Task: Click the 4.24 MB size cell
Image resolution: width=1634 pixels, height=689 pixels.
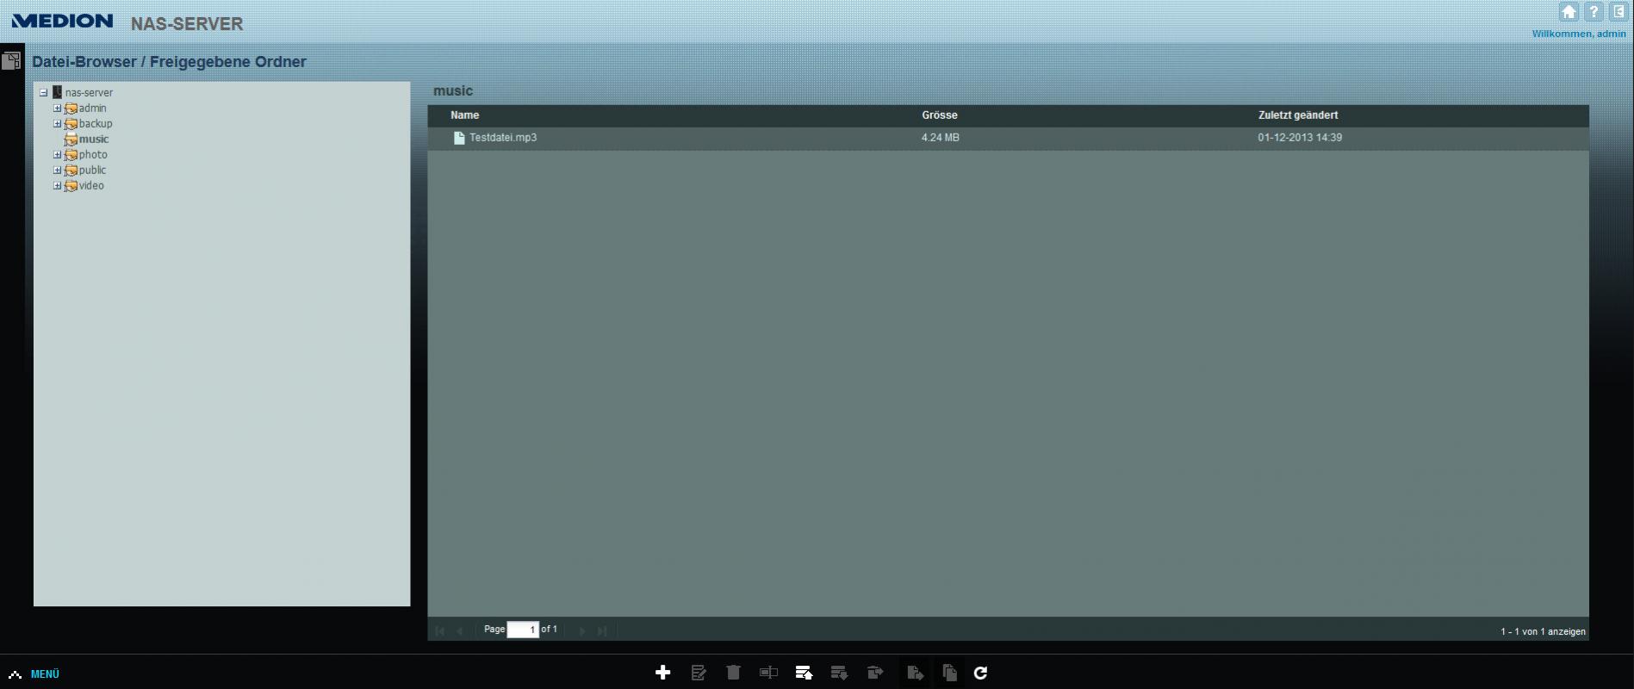Action: point(940,138)
